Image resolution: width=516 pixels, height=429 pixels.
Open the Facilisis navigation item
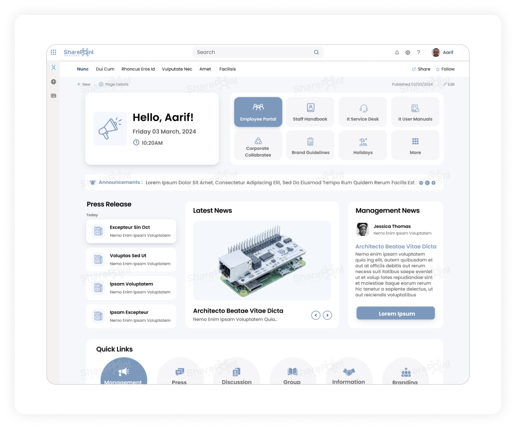[x=227, y=69]
